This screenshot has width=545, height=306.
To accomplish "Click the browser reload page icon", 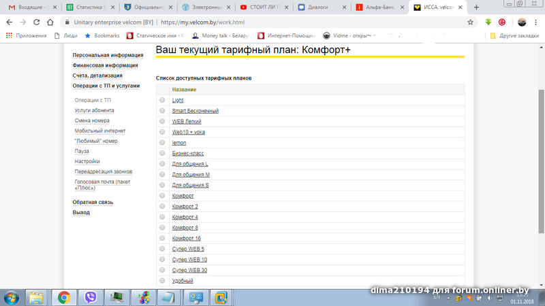I will coord(38,22).
